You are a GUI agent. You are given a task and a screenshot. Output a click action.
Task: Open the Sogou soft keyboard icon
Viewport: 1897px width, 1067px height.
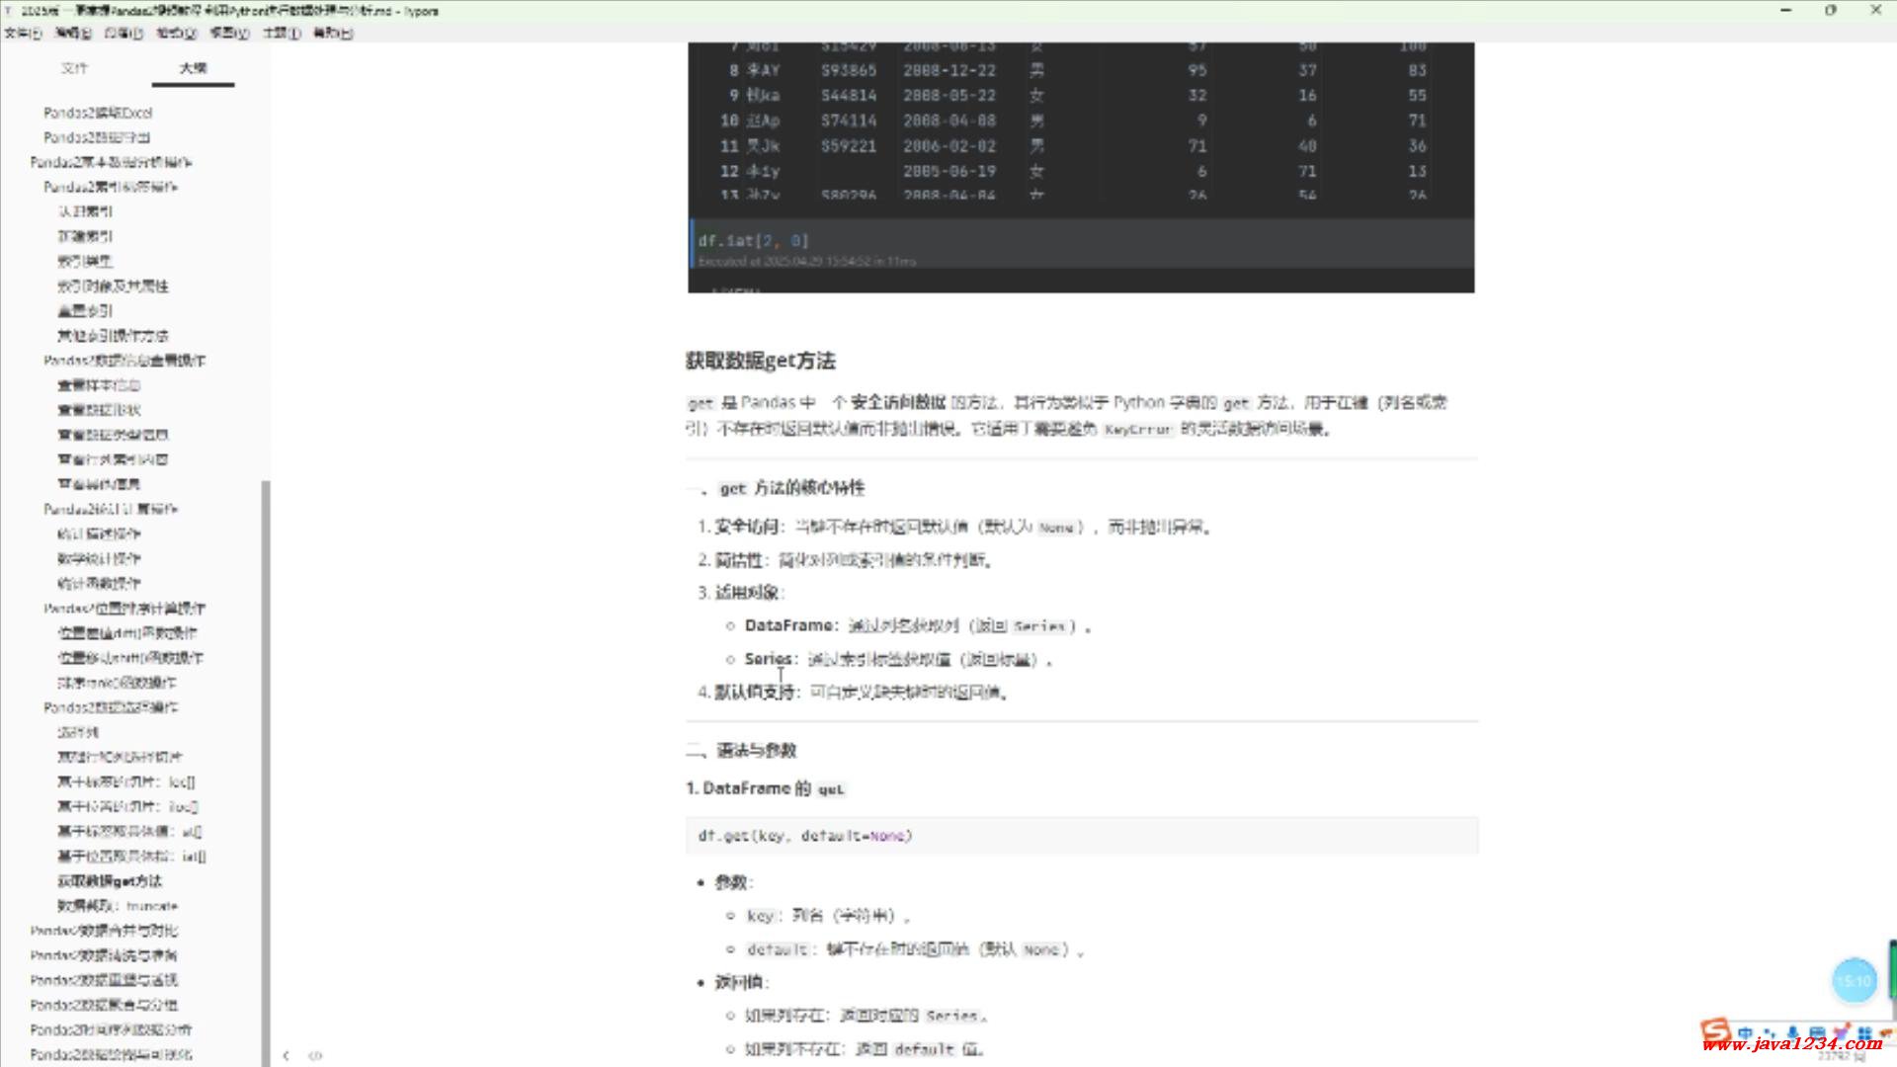click(x=1817, y=1033)
